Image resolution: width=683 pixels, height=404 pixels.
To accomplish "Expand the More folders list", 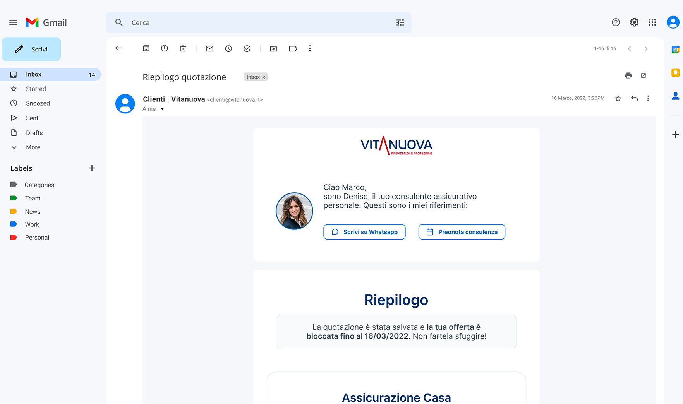I will (x=33, y=147).
